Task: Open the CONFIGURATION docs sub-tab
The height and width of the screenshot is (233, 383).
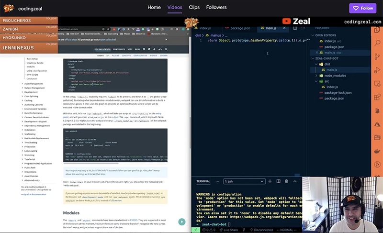Action: click(140, 55)
